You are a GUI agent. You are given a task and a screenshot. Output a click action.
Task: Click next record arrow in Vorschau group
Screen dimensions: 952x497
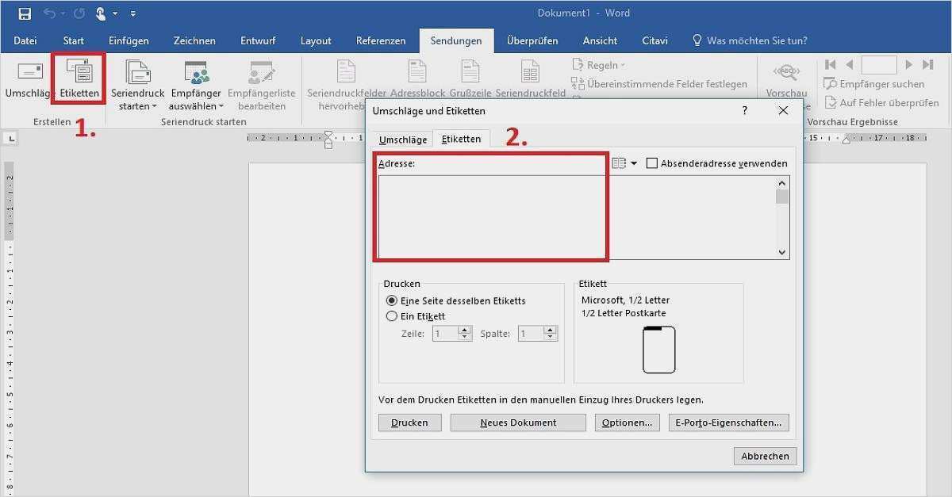[908, 65]
